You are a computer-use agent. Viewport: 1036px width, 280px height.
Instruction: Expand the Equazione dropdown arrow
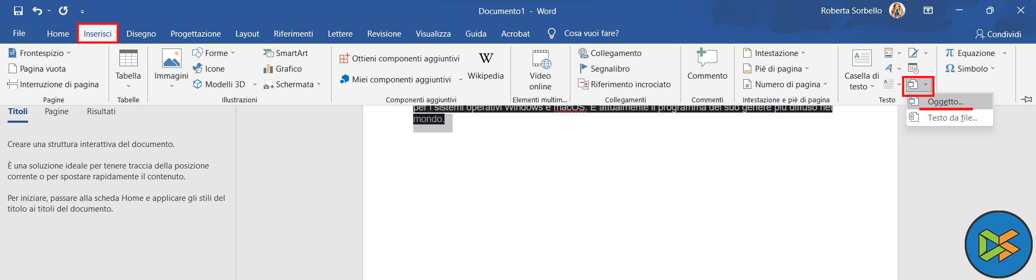pyautogui.click(x=1005, y=53)
